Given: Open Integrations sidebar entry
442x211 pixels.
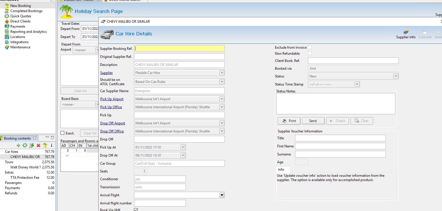Looking at the screenshot, I should [x=19, y=42].
